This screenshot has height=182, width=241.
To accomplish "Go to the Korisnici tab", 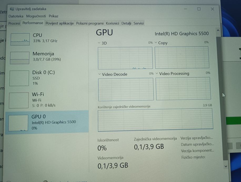I will (x=112, y=23).
